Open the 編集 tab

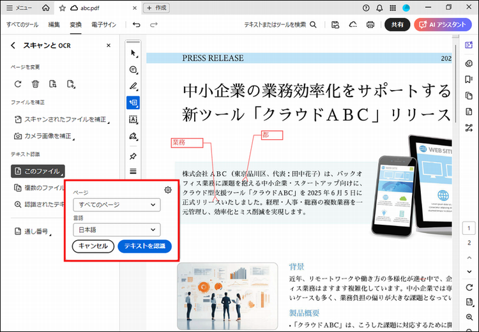[x=54, y=25]
